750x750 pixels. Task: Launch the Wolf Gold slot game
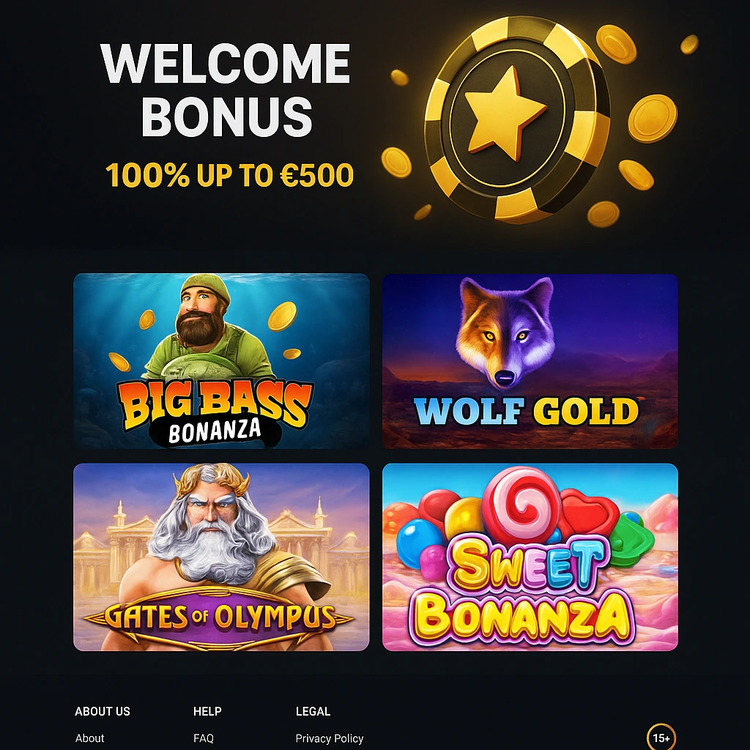tap(530, 361)
